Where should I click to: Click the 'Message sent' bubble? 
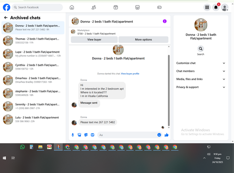tap(89, 103)
